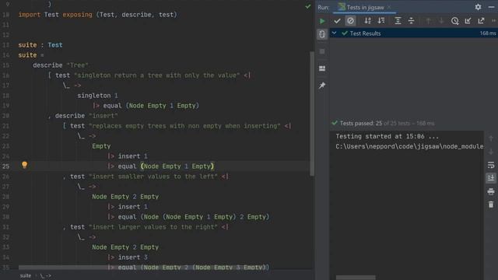Open the test history clock icon

coord(454,21)
